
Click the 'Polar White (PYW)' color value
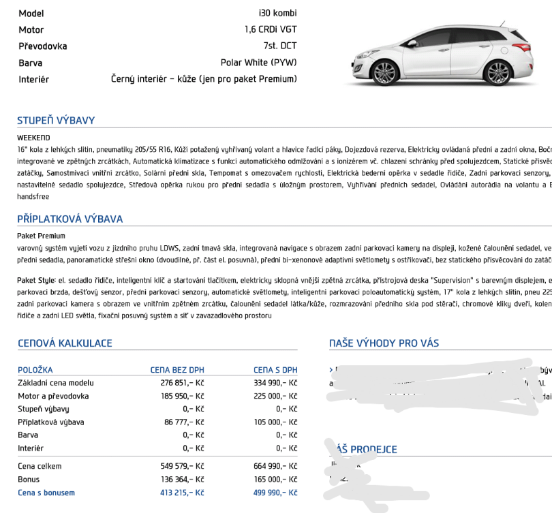[259, 63]
